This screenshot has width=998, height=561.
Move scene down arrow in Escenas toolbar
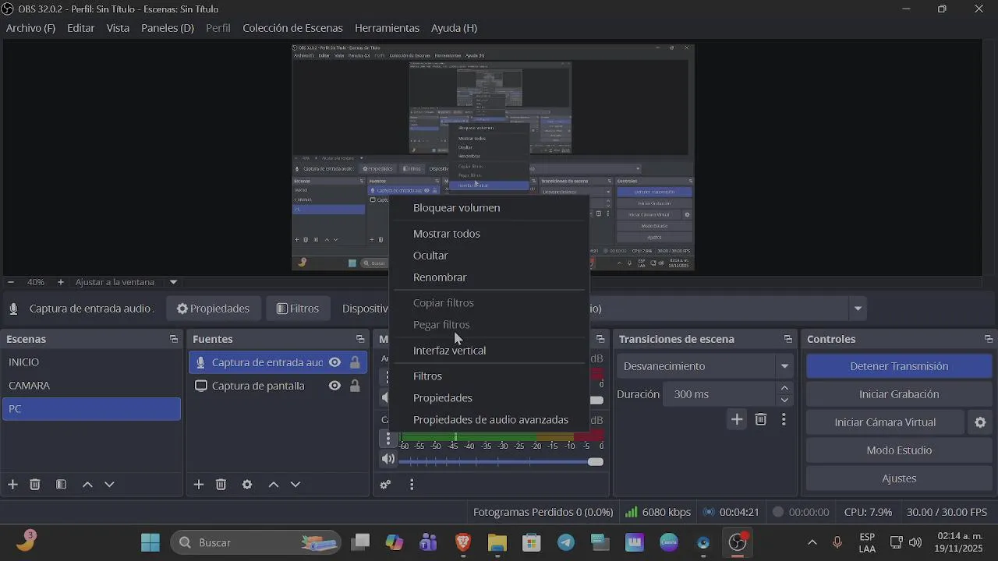(109, 485)
